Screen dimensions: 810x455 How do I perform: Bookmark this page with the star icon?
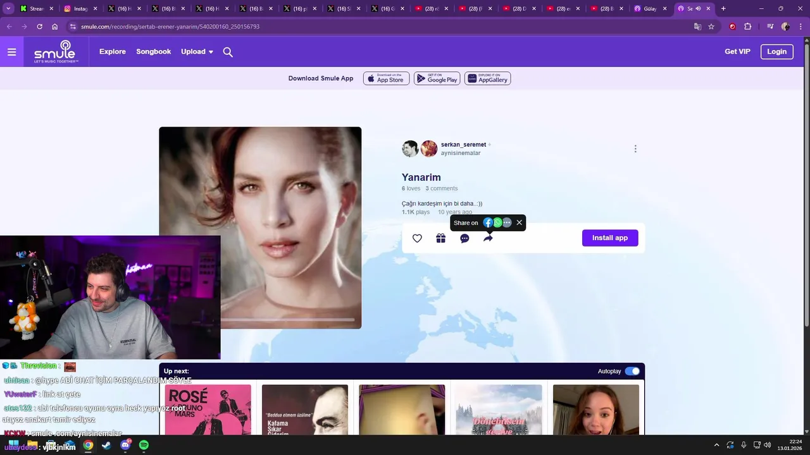[x=711, y=27]
